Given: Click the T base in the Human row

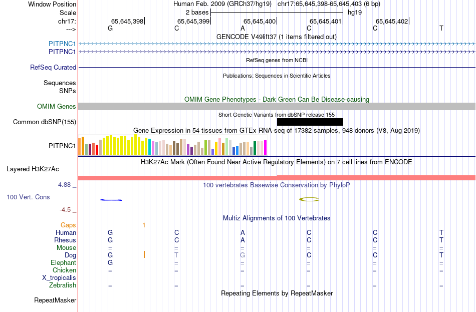Looking at the screenshot, I should click(x=441, y=232).
